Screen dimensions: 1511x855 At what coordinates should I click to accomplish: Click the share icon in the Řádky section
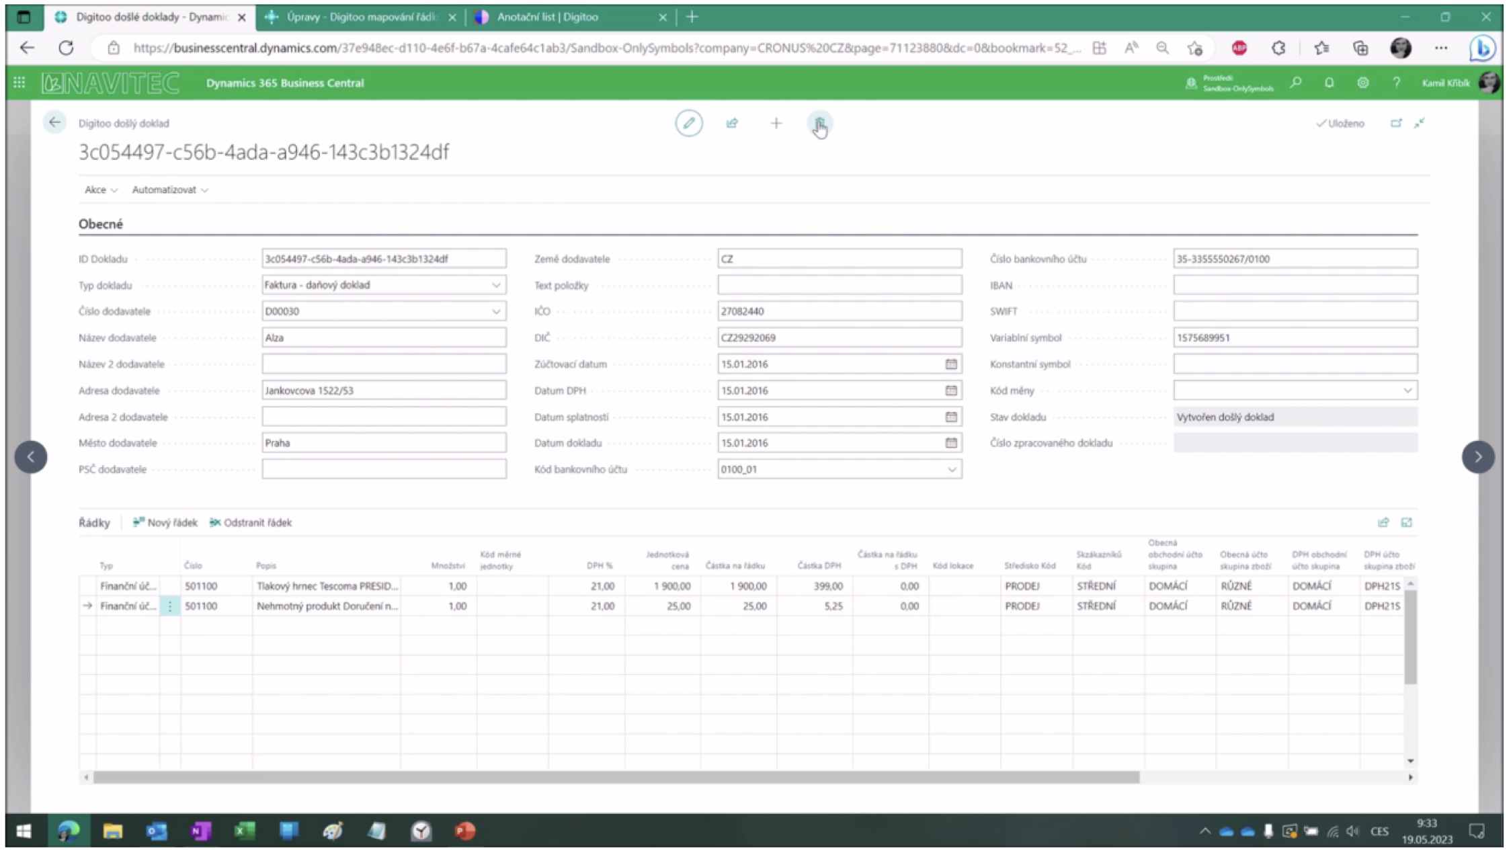click(1383, 522)
